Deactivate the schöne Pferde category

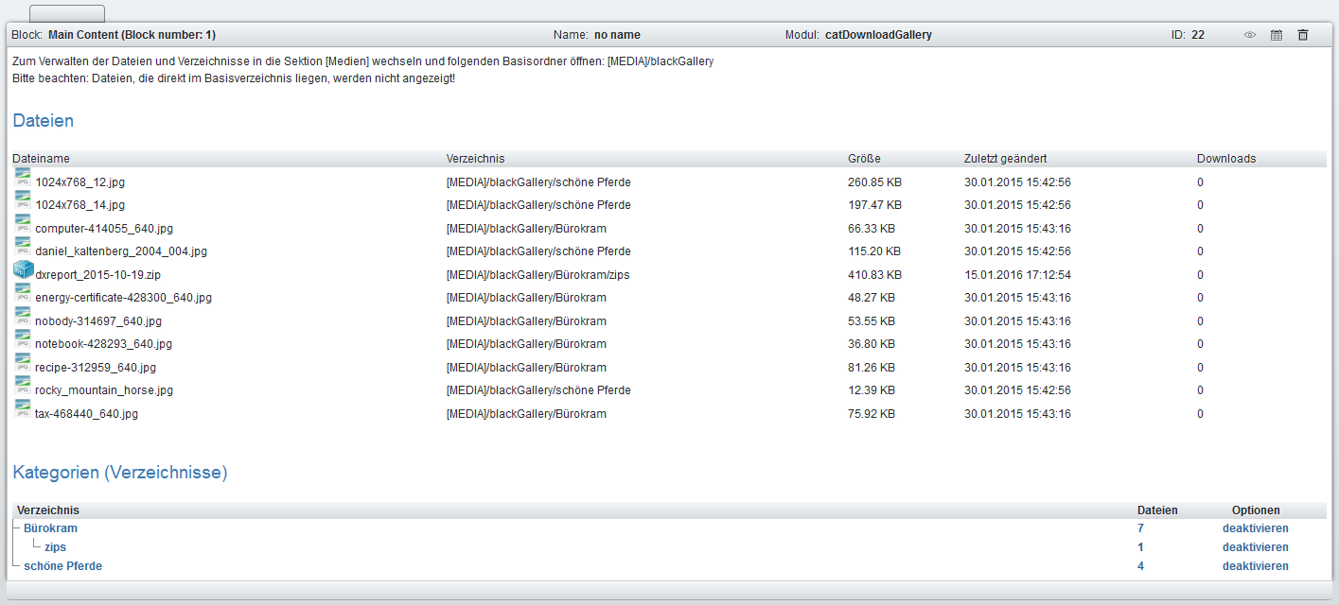click(1255, 566)
